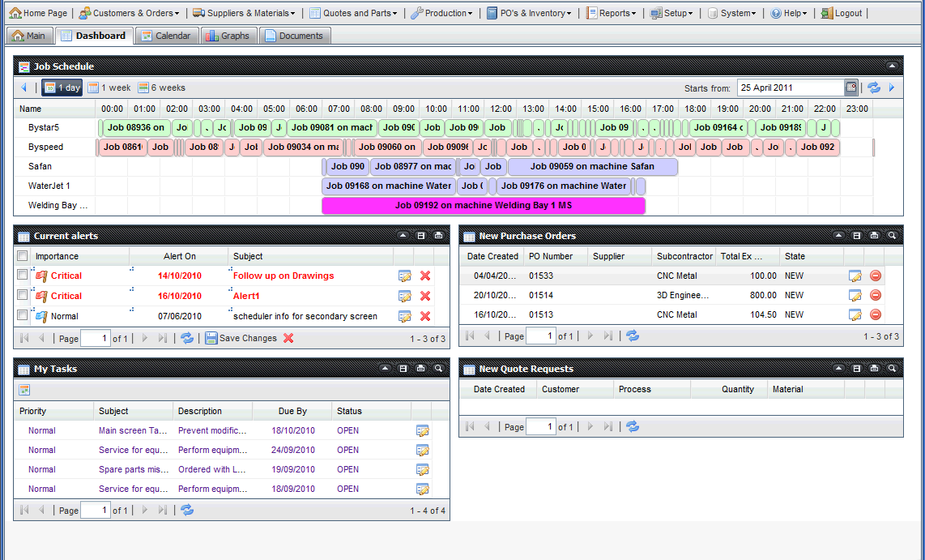925x560 pixels.
Task: Collapse the Job Schedule panel
Action: [x=892, y=66]
